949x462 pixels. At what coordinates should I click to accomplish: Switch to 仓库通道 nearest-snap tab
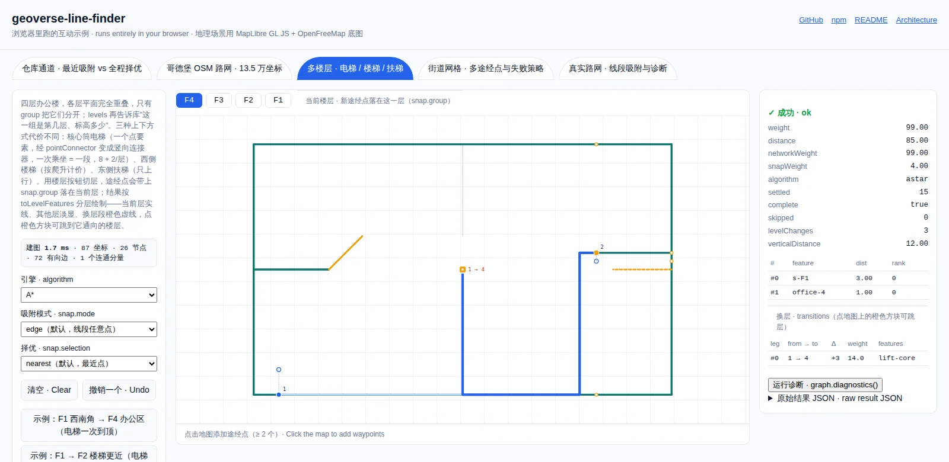82,69
